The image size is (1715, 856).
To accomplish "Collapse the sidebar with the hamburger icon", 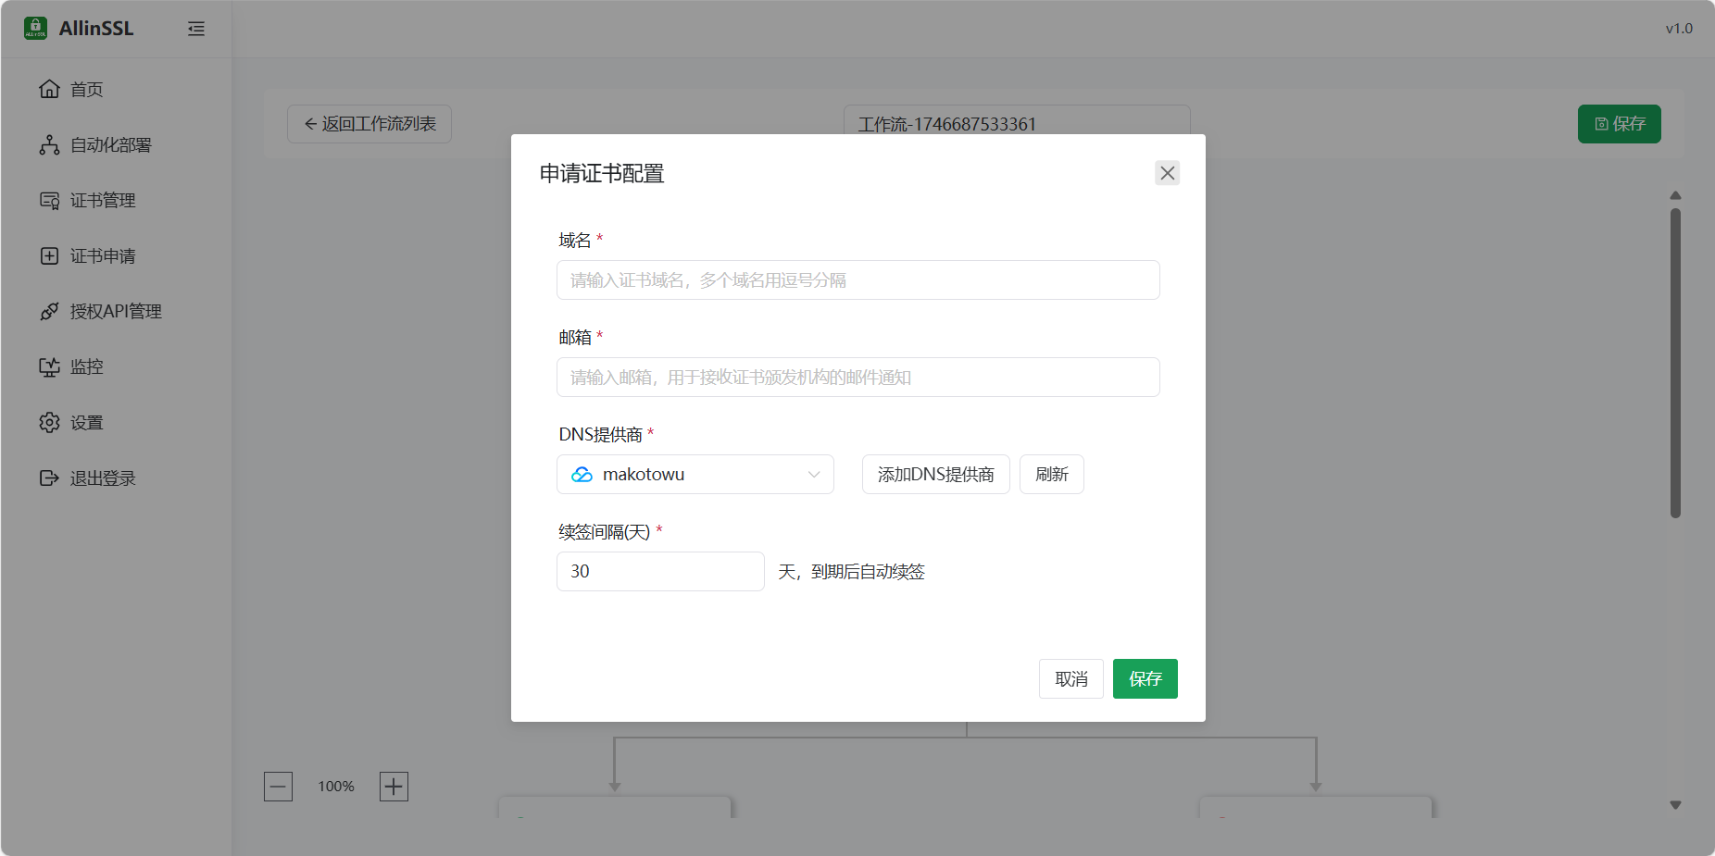I will point(195,29).
